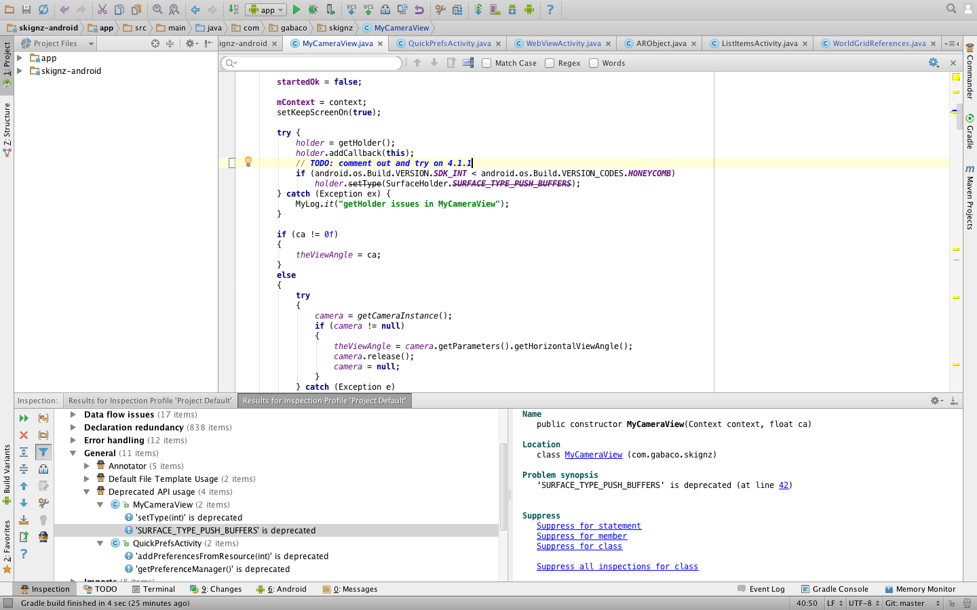Collapse the Deprecated API usage node

(86, 492)
